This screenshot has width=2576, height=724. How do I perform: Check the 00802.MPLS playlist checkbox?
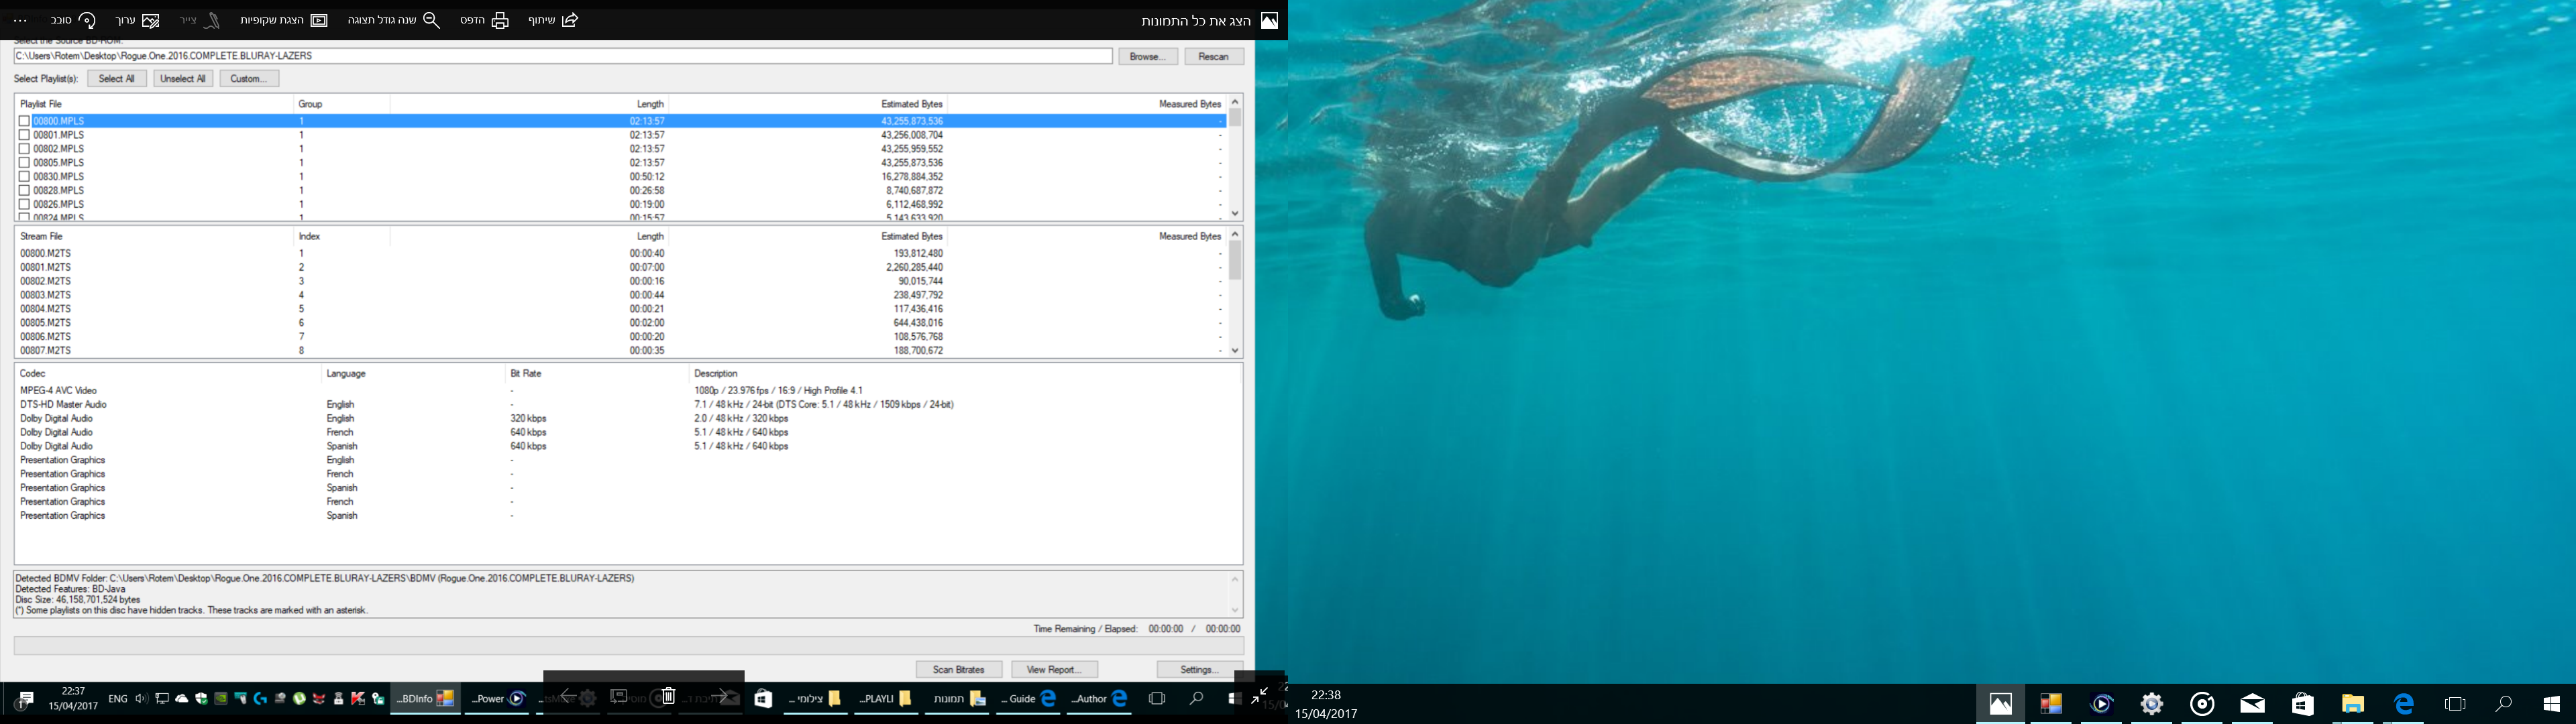25,149
